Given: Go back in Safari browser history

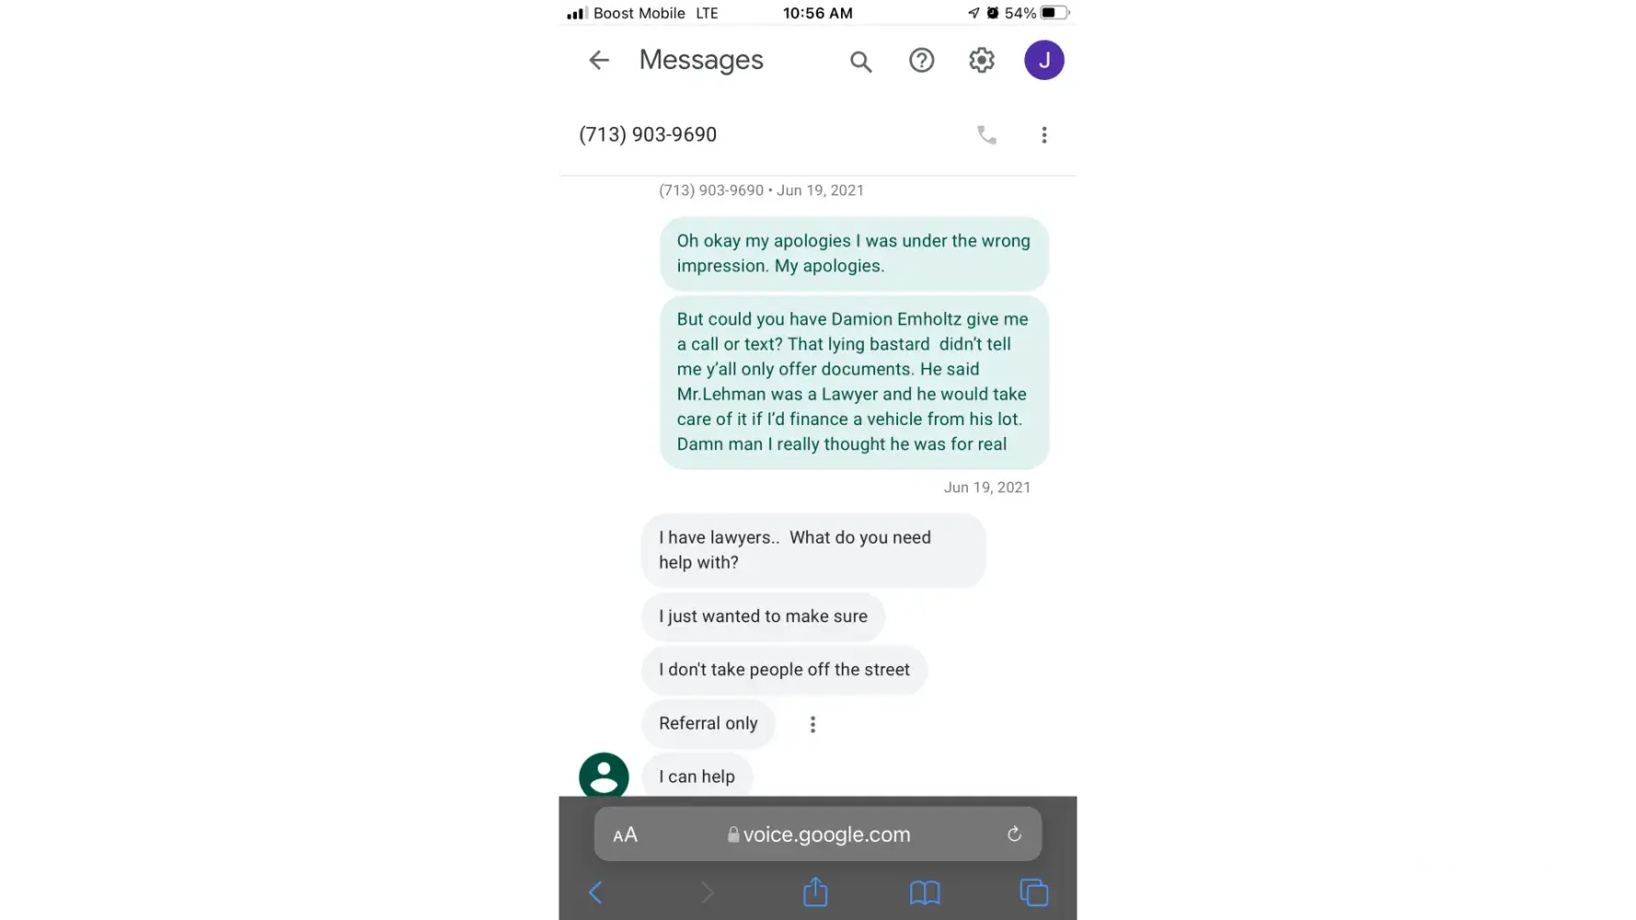Looking at the screenshot, I should pos(595,892).
